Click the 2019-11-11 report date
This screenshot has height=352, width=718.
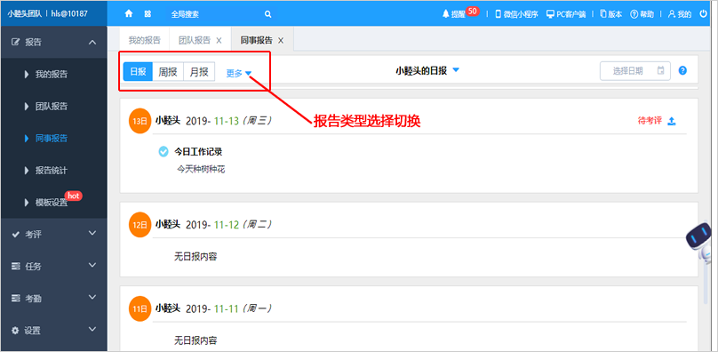(212, 309)
